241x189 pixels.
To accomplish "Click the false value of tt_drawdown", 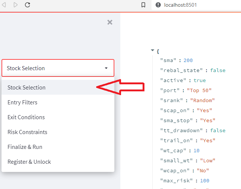I will coord(218,130).
